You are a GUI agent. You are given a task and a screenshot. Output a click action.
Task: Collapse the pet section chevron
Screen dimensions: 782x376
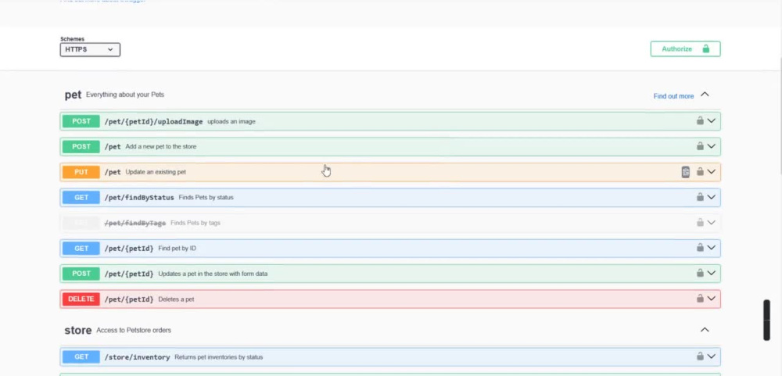(x=705, y=95)
